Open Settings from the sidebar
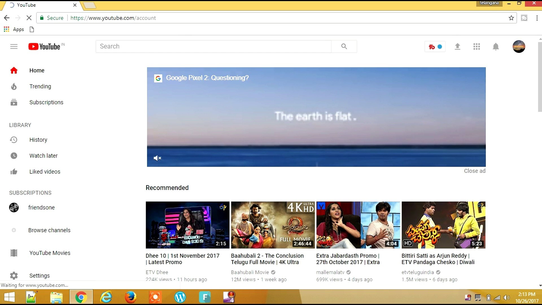 click(x=14, y=275)
